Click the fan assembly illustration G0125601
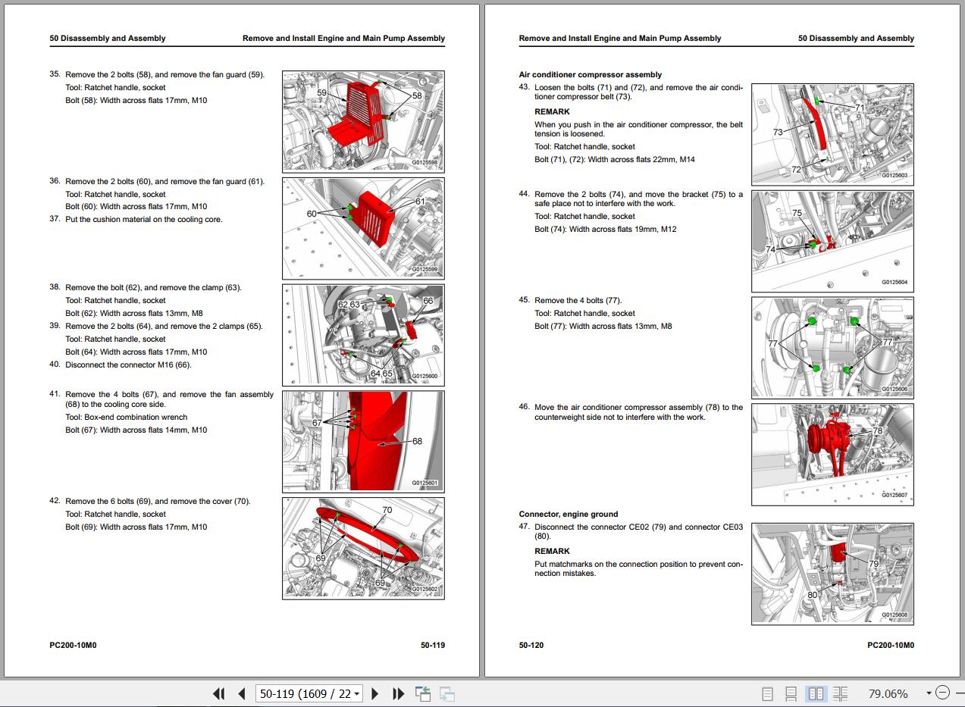965x707 pixels. [x=363, y=441]
